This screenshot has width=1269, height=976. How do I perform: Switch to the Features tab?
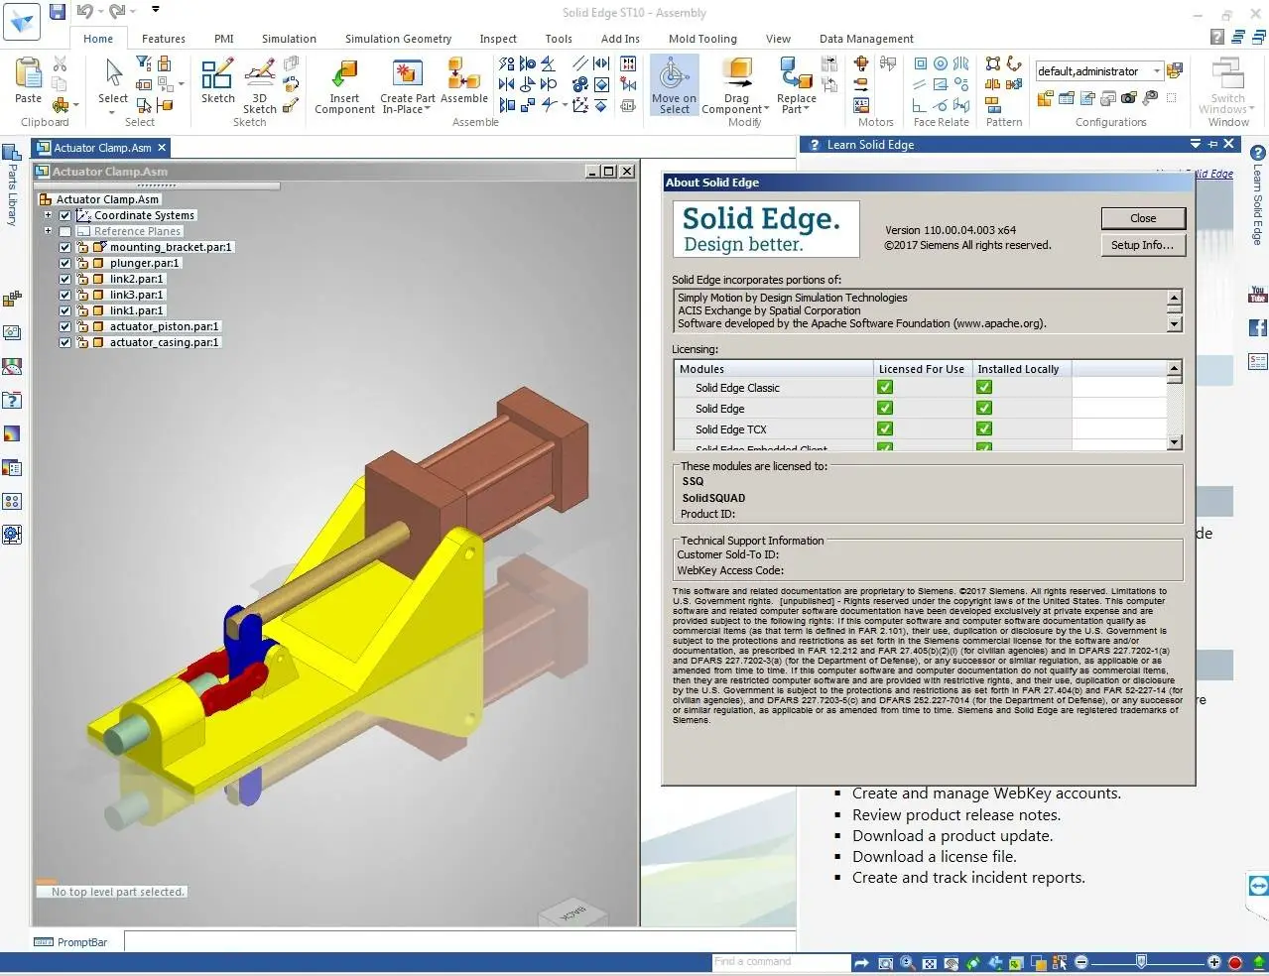pyautogui.click(x=164, y=39)
